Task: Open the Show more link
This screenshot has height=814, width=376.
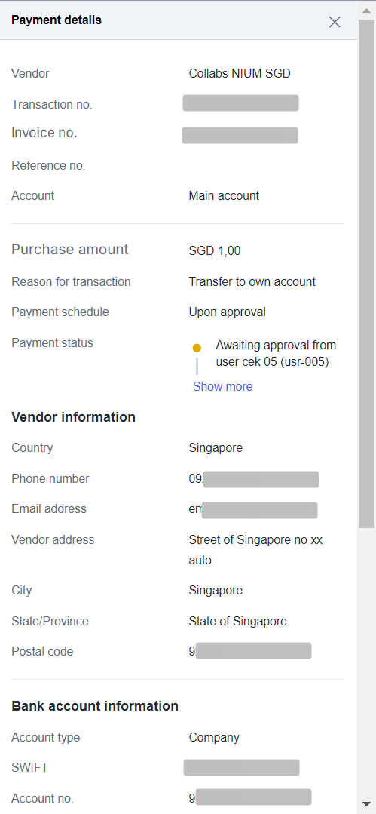Action: tap(222, 387)
